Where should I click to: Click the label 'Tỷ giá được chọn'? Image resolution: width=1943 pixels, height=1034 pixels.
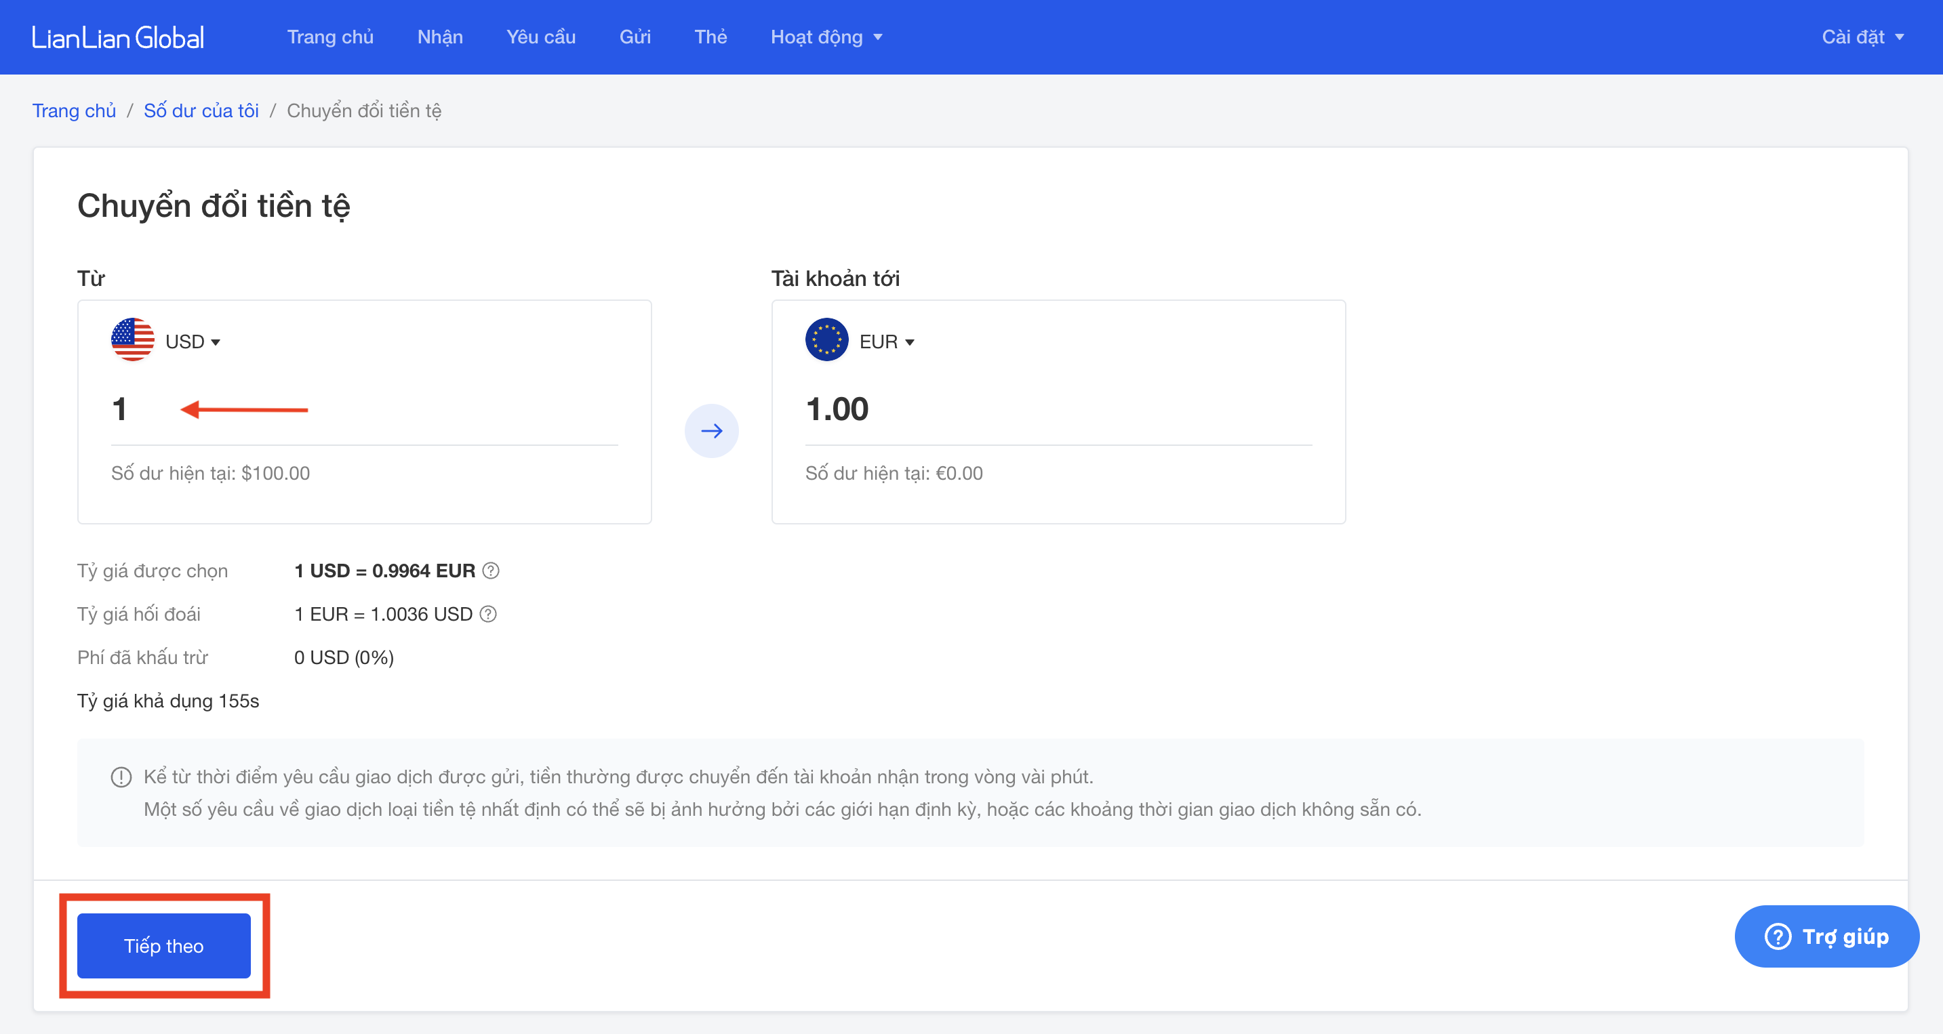point(153,571)
